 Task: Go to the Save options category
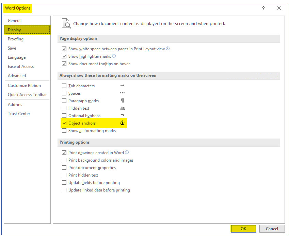click(27, 48)
